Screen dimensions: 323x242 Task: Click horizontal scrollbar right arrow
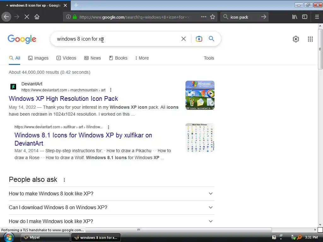pos(315,230)
